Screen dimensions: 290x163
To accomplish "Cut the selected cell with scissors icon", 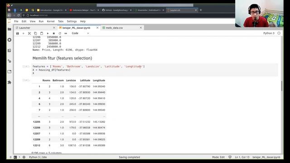I will [29, 33].
